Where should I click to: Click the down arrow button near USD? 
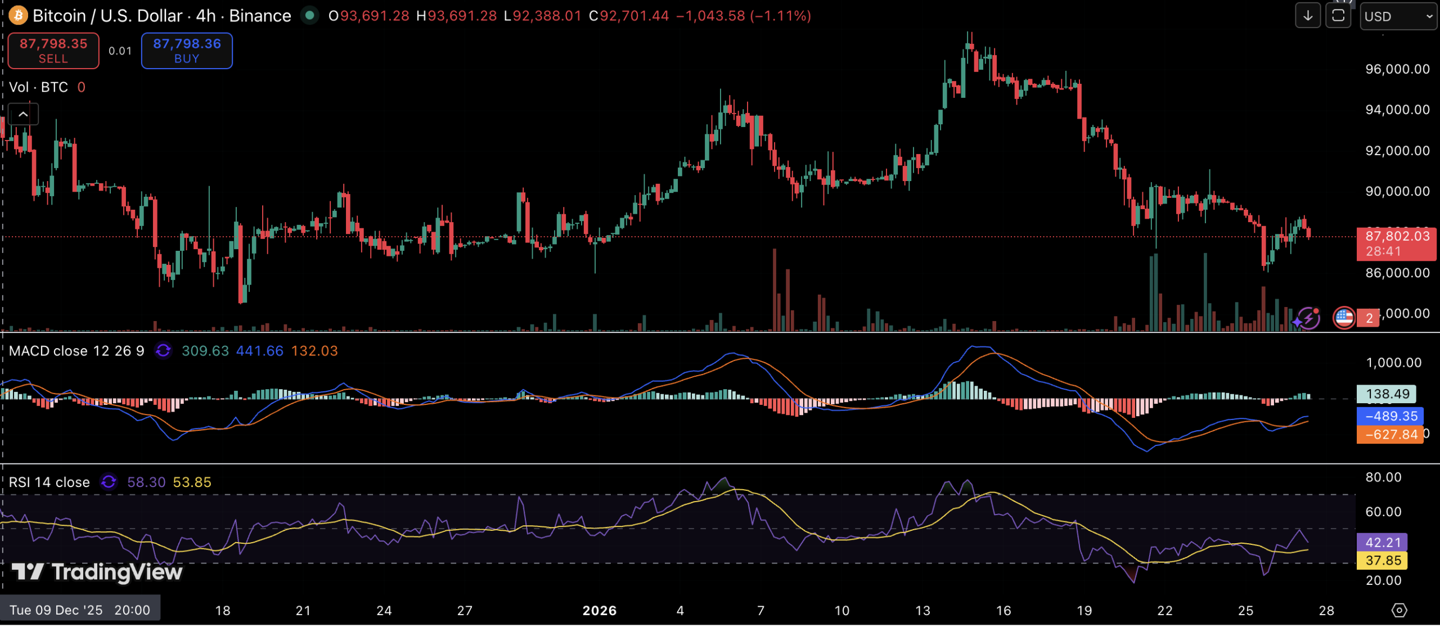click(x=1308, y=16)
